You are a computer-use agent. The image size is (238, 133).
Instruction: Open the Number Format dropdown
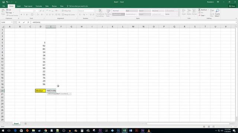tap(93, 11)
